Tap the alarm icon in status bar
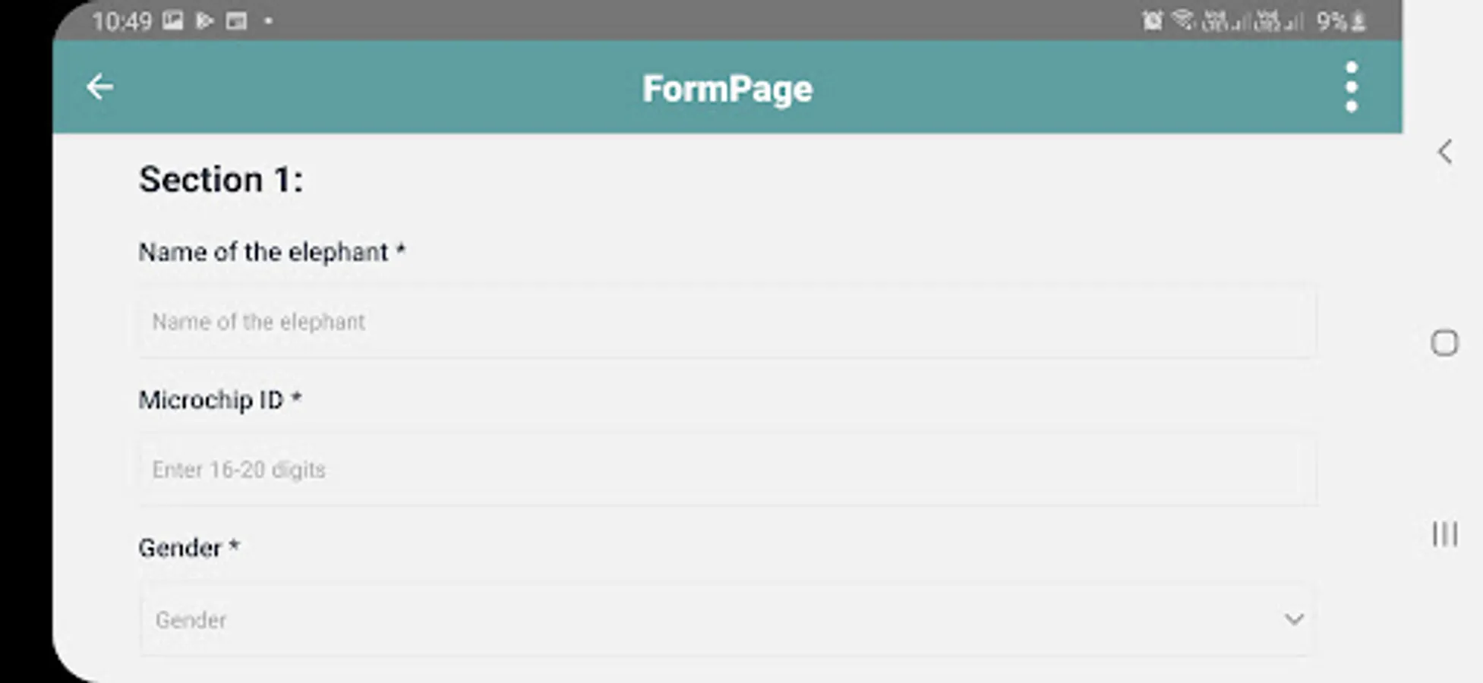Image resolution: width=1483 pixels, height=683 pixels. click(1151, 21)
